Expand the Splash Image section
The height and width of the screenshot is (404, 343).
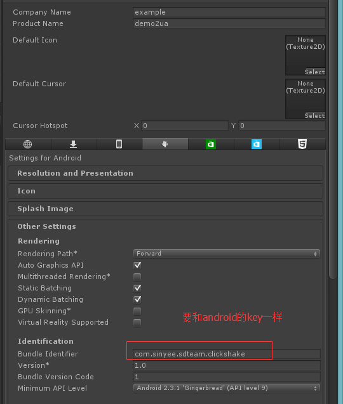coord(165,209)
